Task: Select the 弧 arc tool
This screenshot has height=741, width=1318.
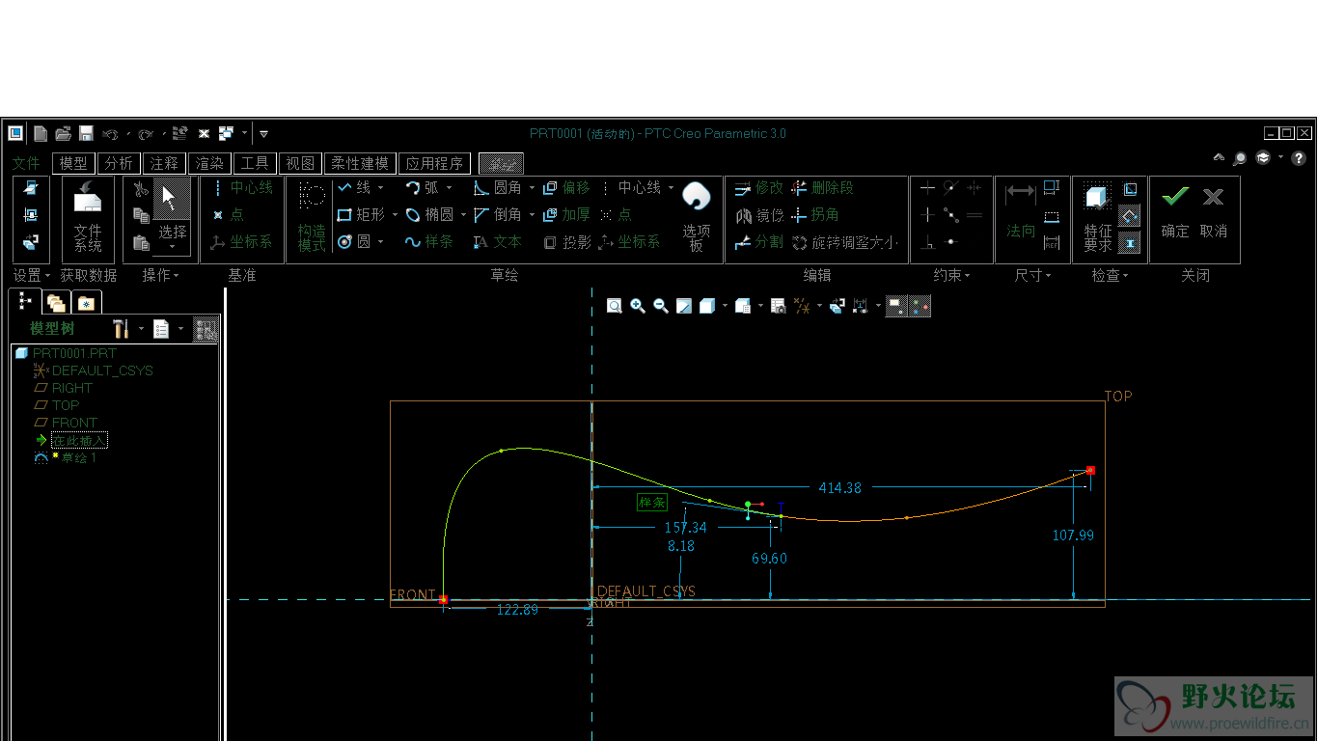Action: (x=422, y=187)
